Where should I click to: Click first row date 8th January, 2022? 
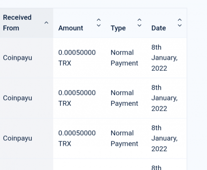pyautogui.click(x=164, y=58)
